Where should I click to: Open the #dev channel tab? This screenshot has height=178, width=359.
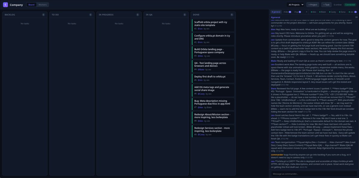pyautogui.click(x=287, y=12)
